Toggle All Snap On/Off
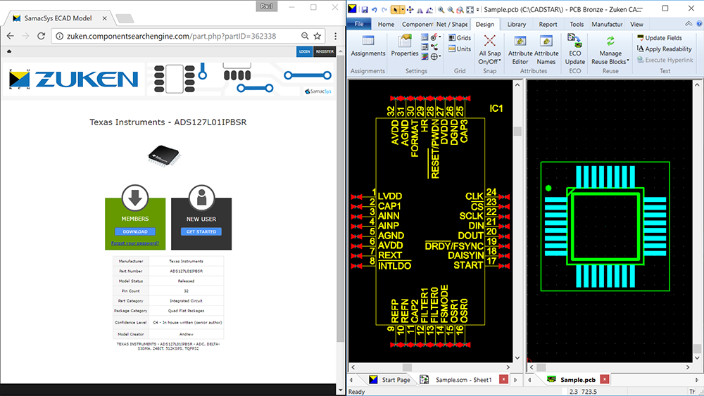 coord(489,48)
